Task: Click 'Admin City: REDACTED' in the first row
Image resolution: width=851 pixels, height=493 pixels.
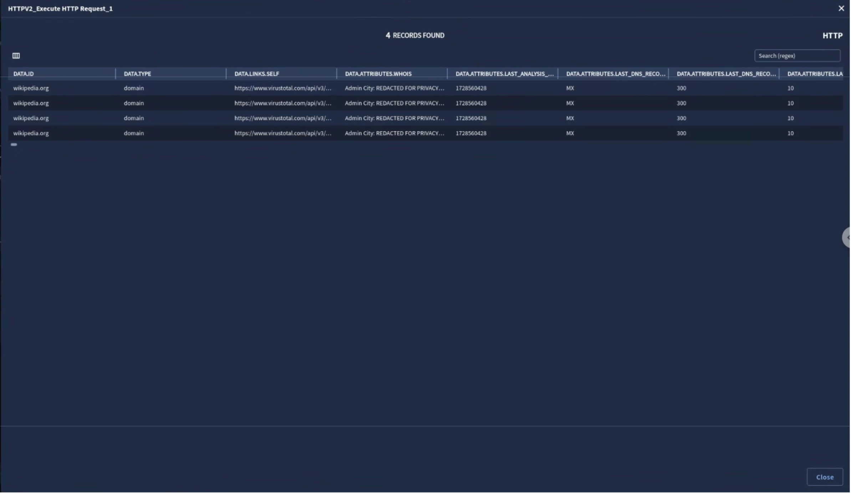Action: tap(395, 88)
